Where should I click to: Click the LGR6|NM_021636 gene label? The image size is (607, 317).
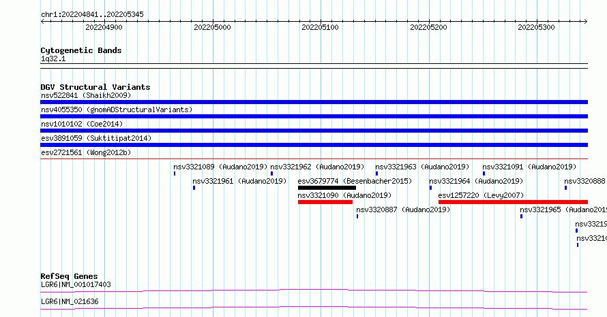click(70, 301)
